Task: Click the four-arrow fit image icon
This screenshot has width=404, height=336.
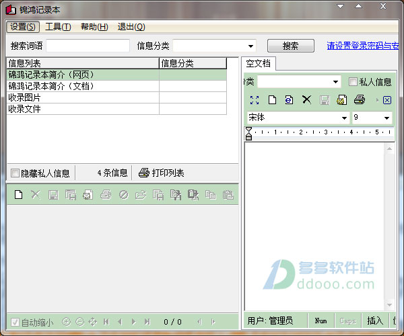Action: pyautogui.click(x=93, y=322)
